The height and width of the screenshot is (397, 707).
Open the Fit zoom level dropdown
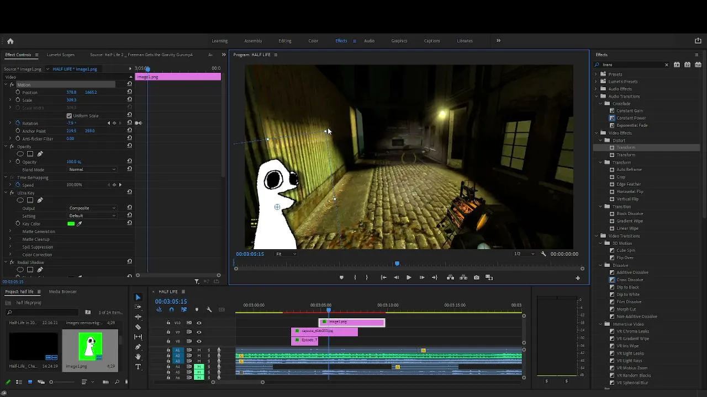(x=286, y=254)
